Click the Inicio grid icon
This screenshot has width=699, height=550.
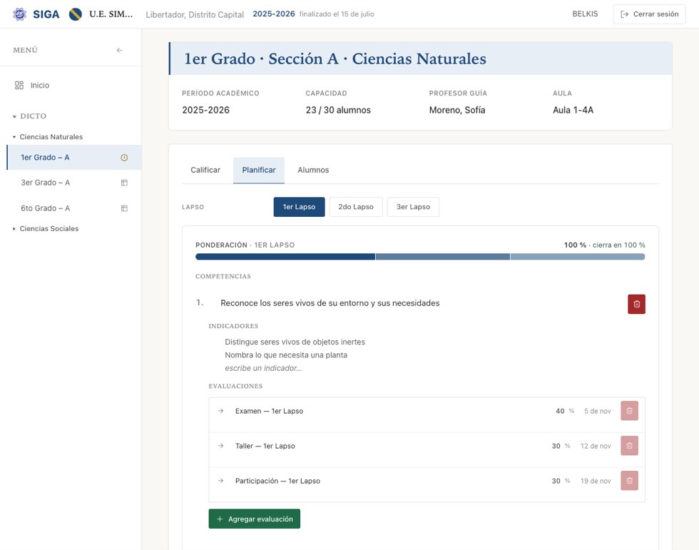click(19, 85)
